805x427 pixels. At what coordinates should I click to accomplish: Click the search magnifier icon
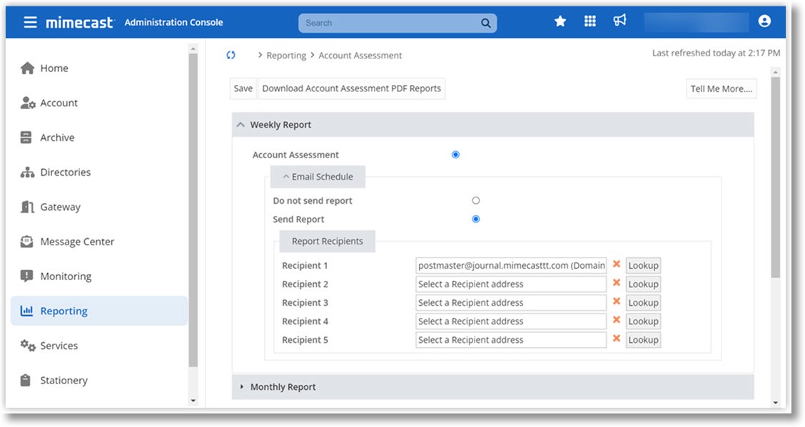tap(485, 22)
